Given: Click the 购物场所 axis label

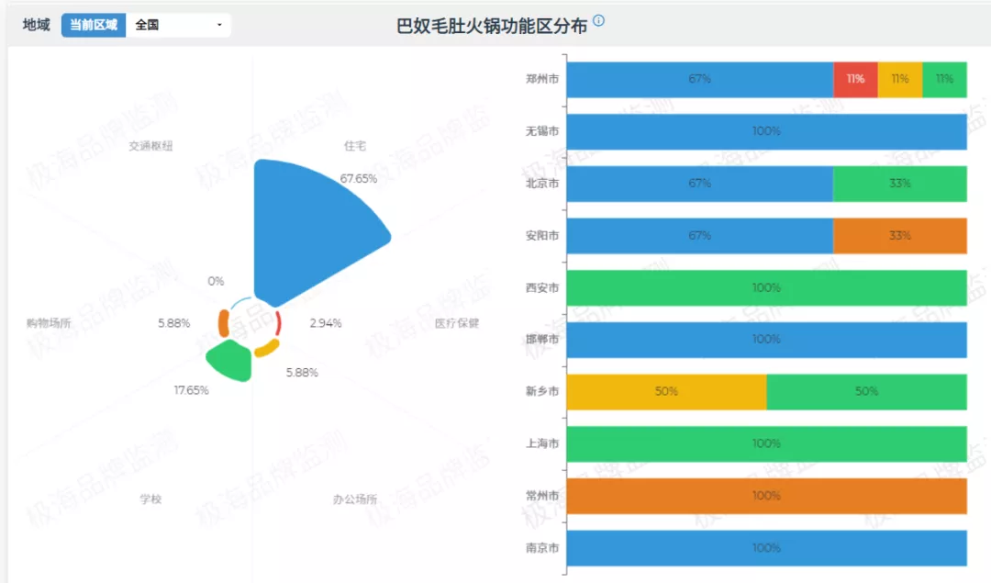Looking at the screenshot, I should [x=49, y=323].
